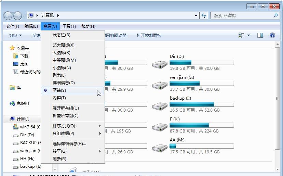The width and height of the screenshot is (283, 176).
Task: Toggle 状态栏(B) status bar option
Action: click(73, 35)
